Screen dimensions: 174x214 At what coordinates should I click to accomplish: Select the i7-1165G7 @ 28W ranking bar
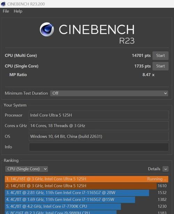pyautogui.click(x=87, y=192)
